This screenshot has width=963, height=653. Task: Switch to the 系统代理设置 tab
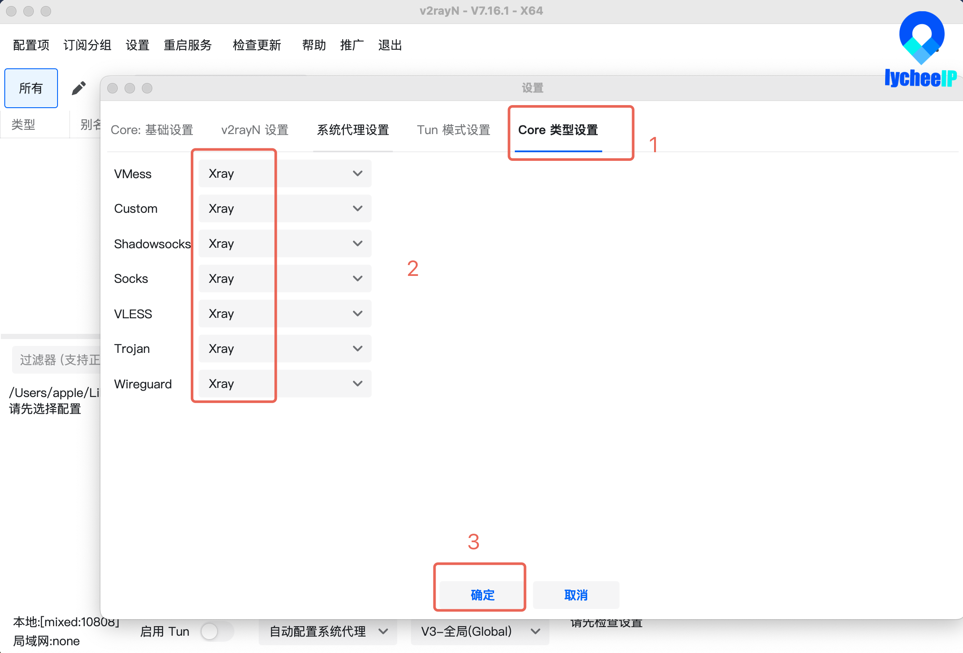click(x=352, y=130)
